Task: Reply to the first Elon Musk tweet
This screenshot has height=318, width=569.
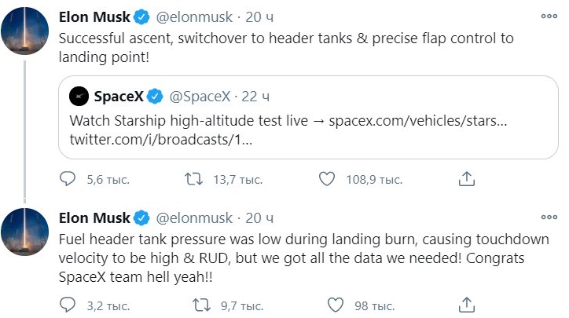Action: click(x=69, y=180)
